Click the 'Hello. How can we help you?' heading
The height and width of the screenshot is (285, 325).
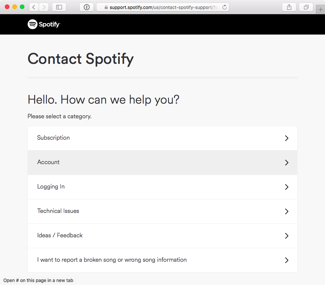tap(104, 100)
